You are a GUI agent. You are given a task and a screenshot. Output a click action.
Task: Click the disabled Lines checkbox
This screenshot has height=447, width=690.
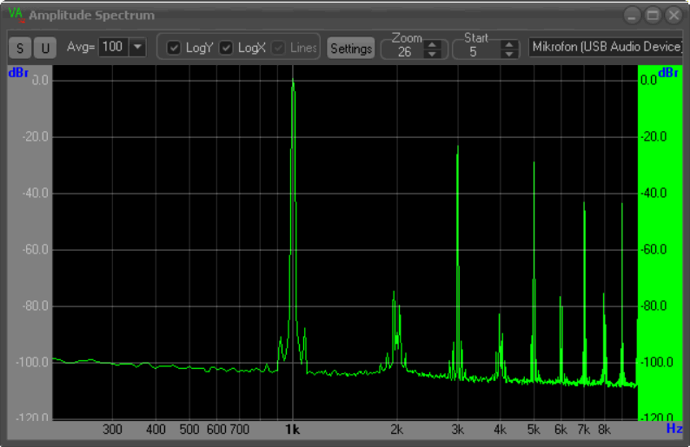[x=278, y=48]
